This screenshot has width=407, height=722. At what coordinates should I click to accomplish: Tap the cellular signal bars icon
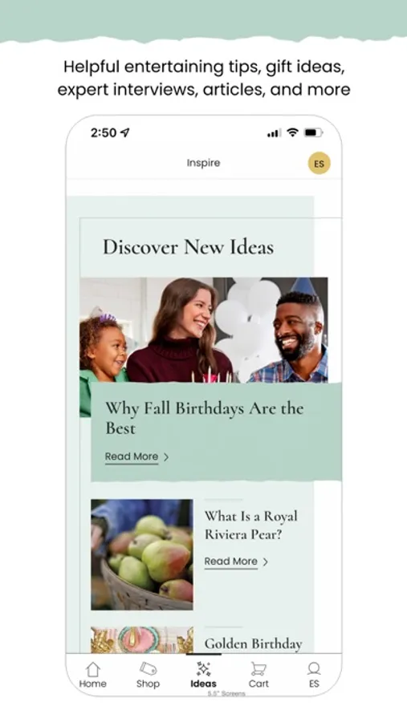tap(274, 133)
